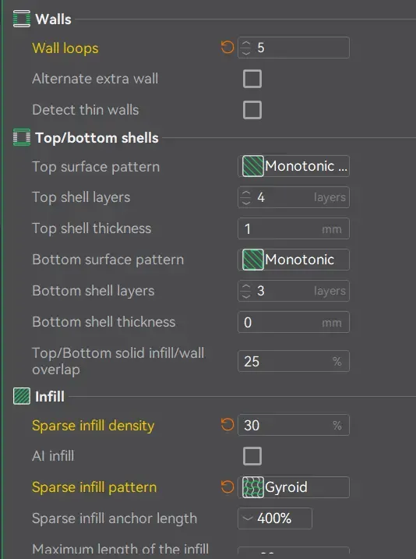Open Sparse infill anchor length dropdown

(x=275, y=518)
